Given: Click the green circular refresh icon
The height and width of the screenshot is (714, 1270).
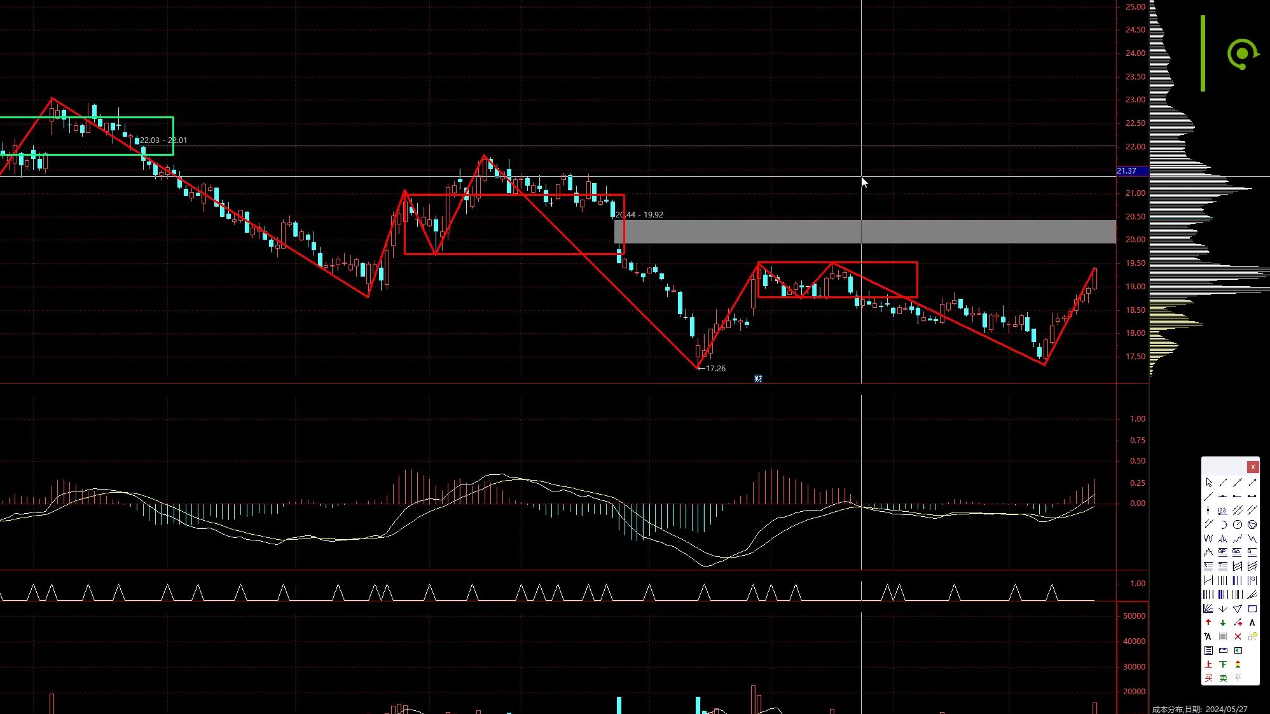Looking at the screenshot, I should point(1243,54).
